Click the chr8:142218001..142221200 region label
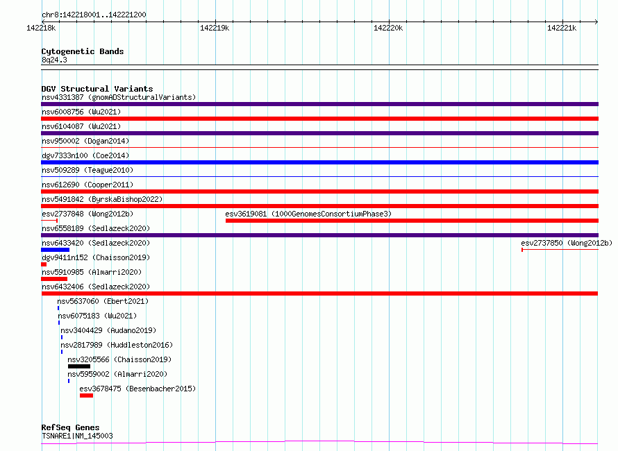Image resolution: width=618 pixels, height=451 pixels. pos(94,15)
